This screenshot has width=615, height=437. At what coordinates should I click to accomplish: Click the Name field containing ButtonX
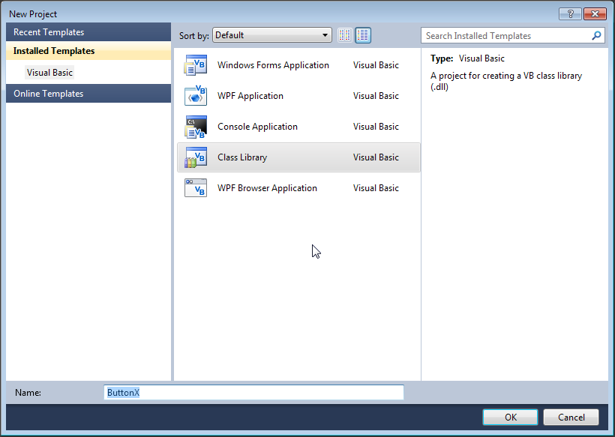pyautogui.click(x=253, y=392)
